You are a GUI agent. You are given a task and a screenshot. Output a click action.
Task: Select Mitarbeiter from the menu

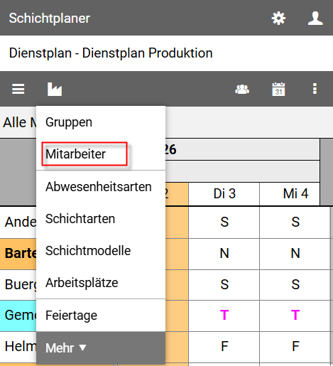click(101, 154)
